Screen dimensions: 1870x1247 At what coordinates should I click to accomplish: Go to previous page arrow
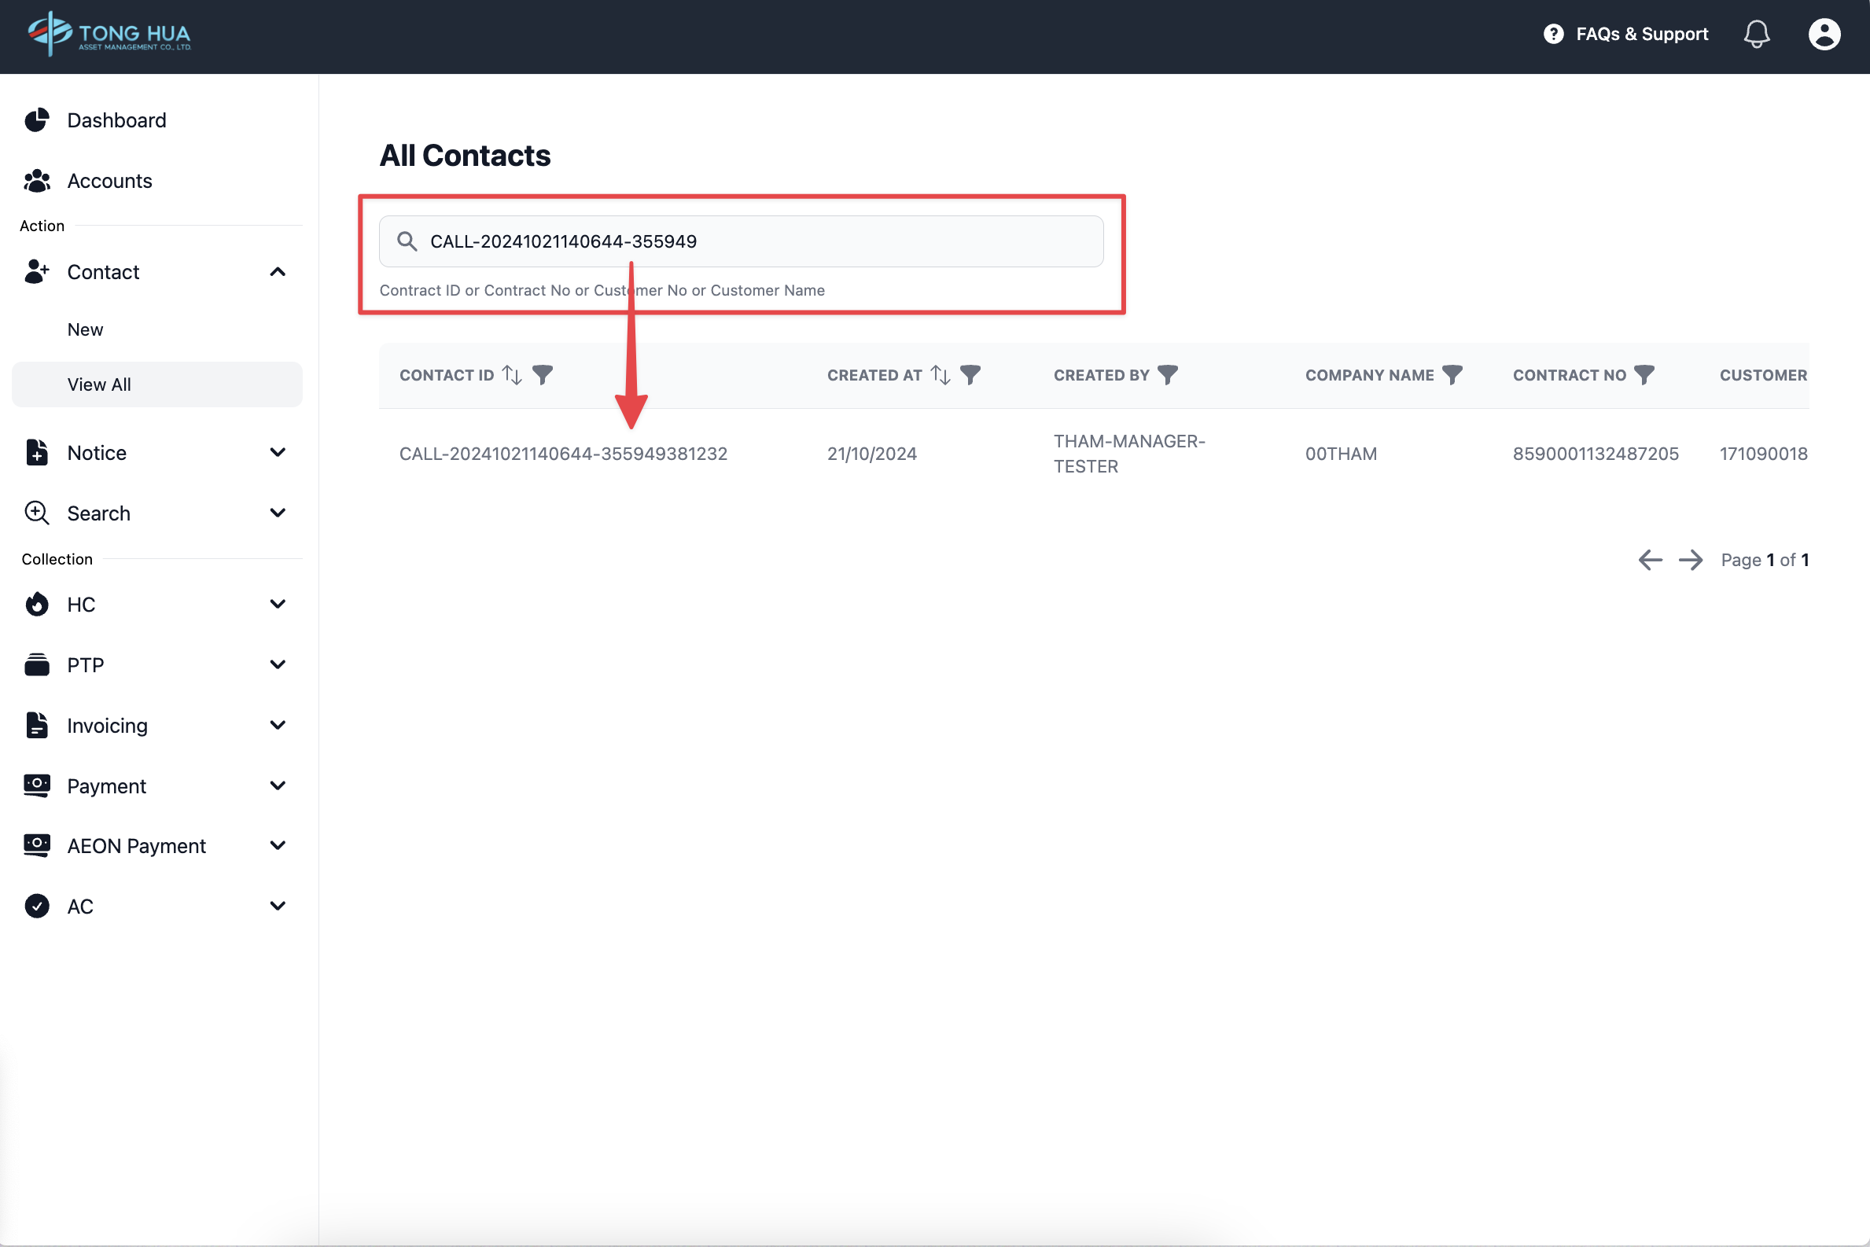1650,560
